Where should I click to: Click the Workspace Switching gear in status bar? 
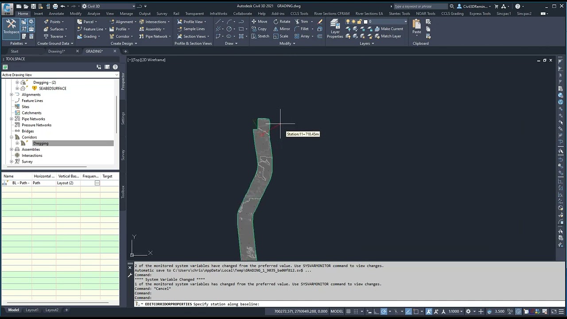click(x=468, y=311)
